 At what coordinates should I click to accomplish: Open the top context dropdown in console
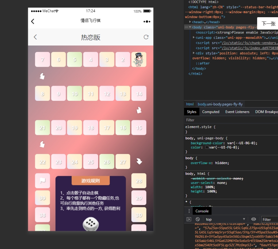[x=226, y=219]
